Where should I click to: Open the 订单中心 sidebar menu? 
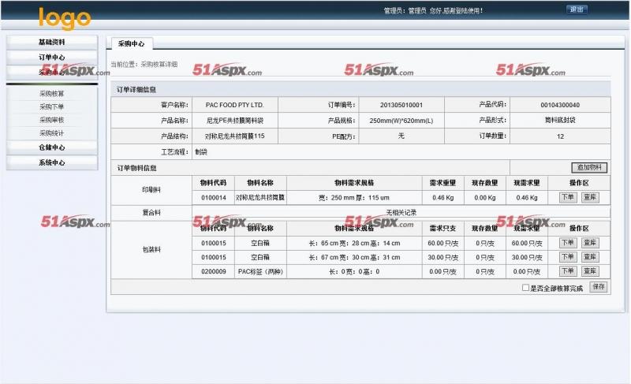(52, 57)
